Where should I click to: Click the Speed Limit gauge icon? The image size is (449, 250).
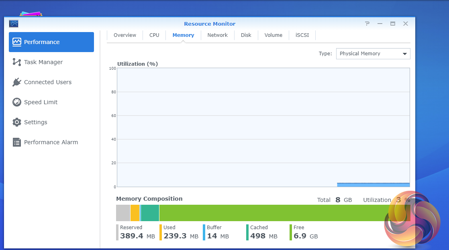tap(17, 102)
